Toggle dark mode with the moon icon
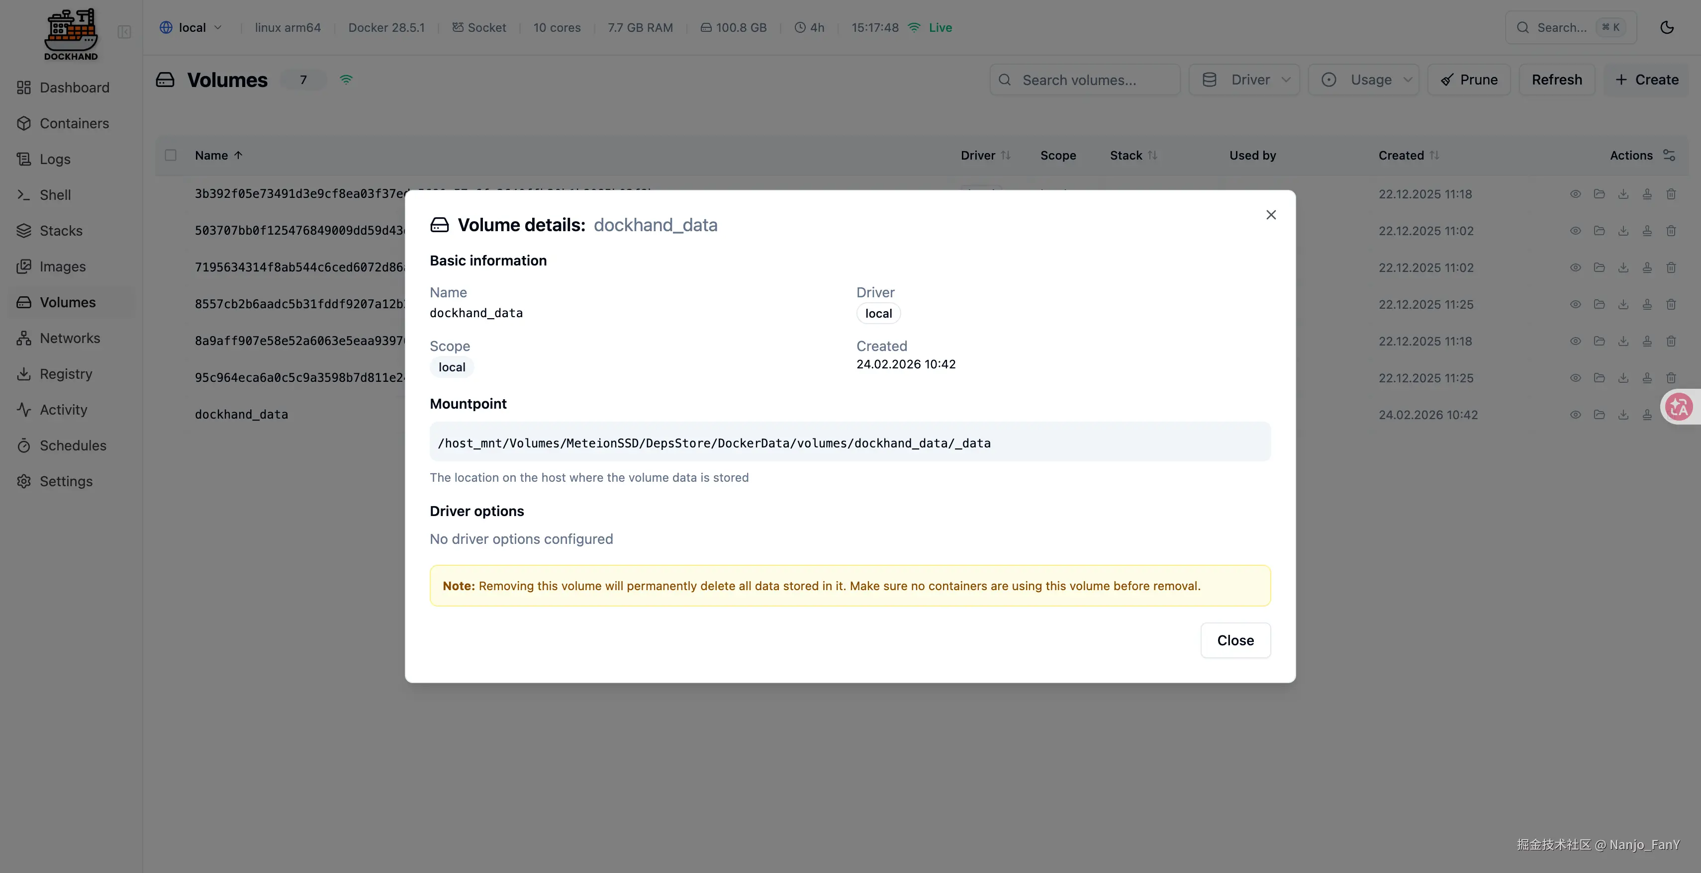Image resolution: width=1701 pixels, height=873 pixels. (x=1667, y=28)
